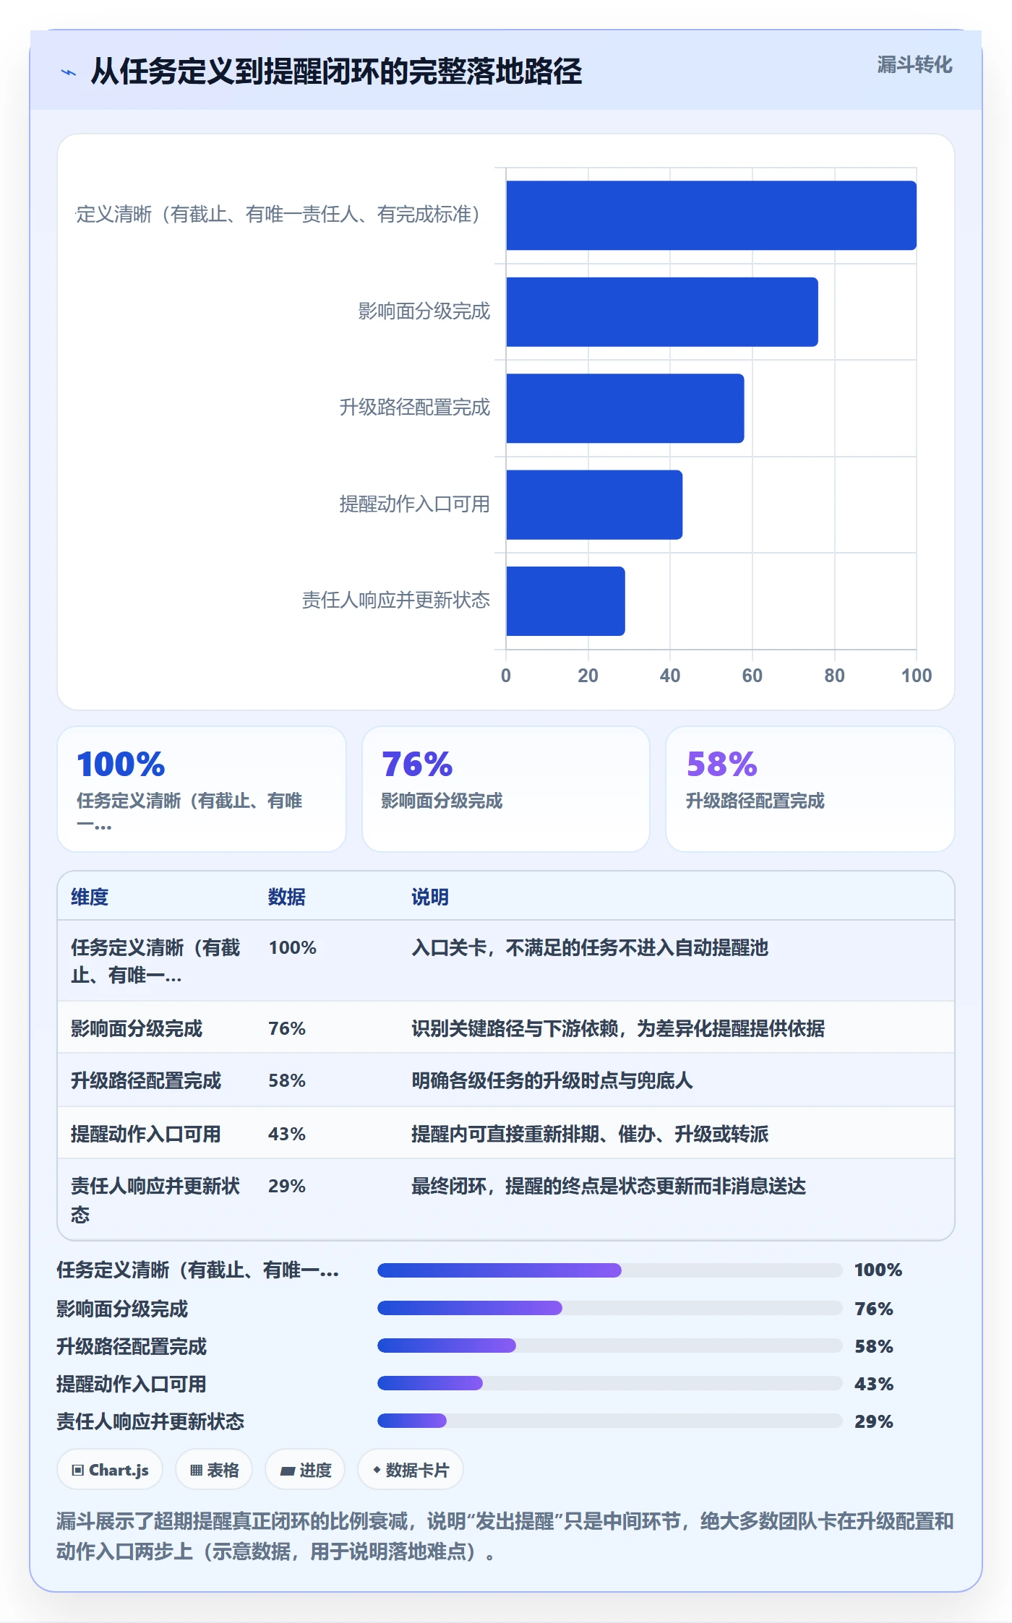This screenshot has width=1012, height=1623.
Task: Click the chart axis label 60
Action: coord(752,676)
